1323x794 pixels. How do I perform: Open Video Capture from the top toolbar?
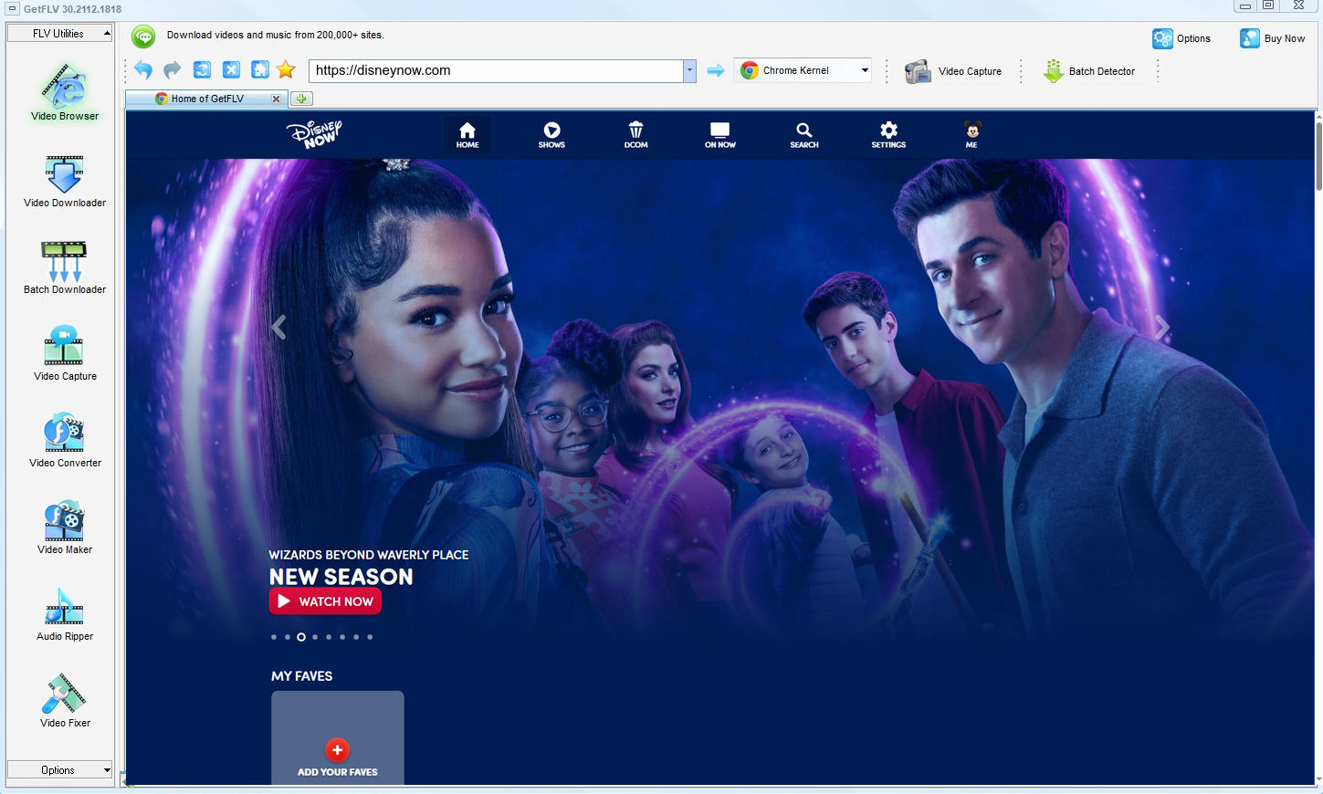tap(953, 71)
